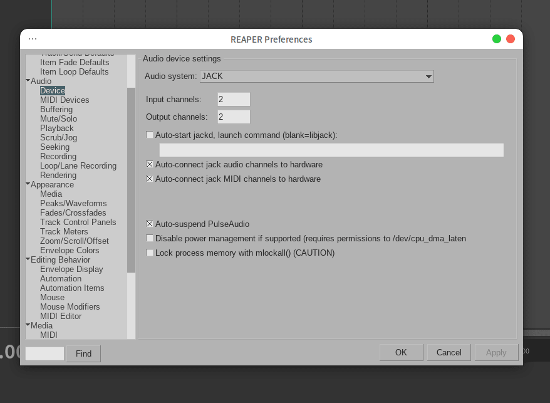The image size is (550, 403).
Task: Open Fades/Crossfades preferences
Action: 73,212
